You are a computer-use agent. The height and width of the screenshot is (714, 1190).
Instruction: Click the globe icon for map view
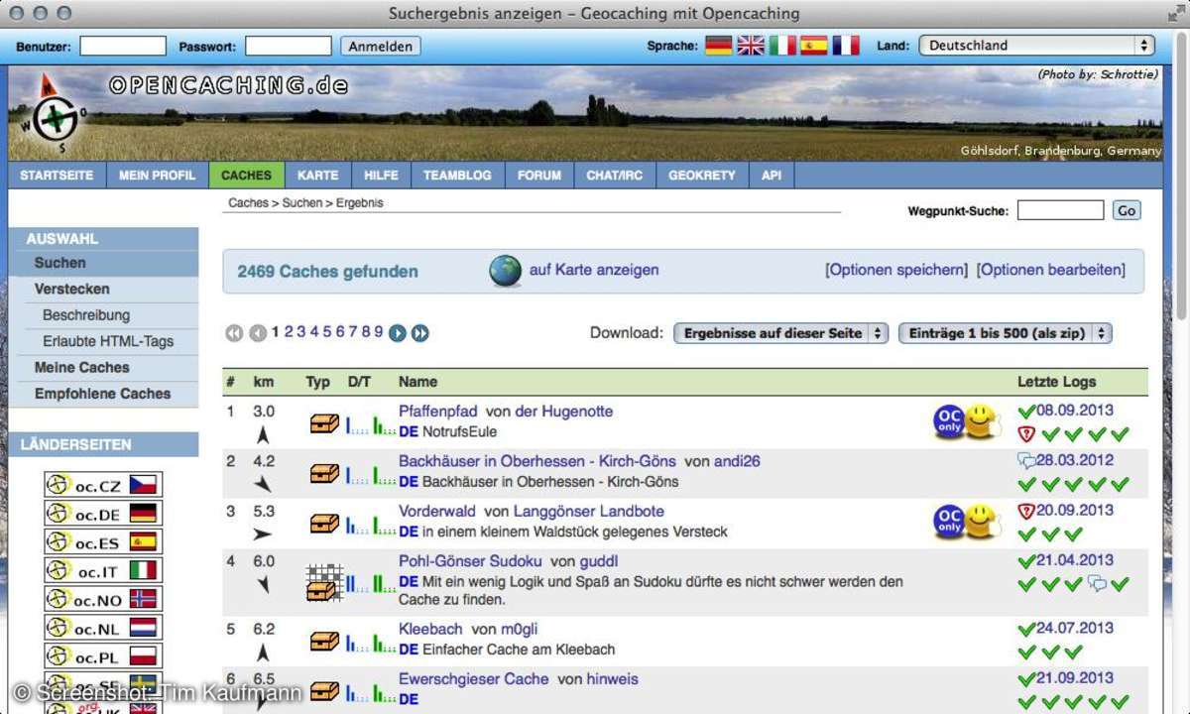click(x=505, y=271)
